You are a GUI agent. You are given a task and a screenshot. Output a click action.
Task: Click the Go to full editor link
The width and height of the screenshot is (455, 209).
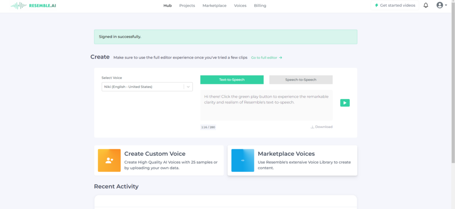267,58
